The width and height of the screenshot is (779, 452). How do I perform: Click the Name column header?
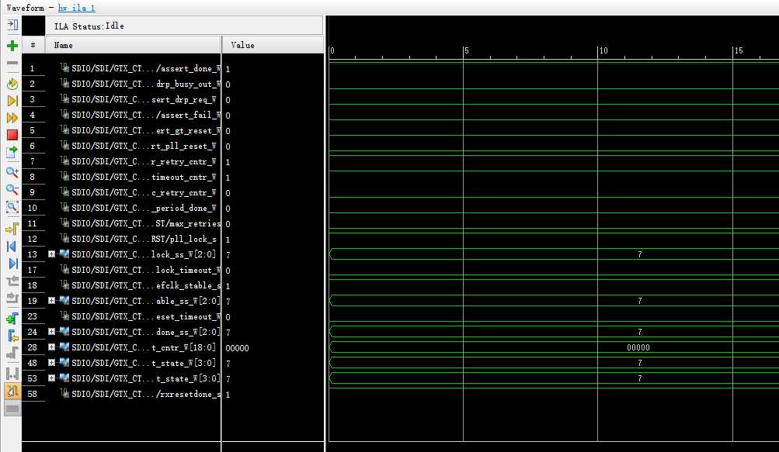[x=133, y=45]
